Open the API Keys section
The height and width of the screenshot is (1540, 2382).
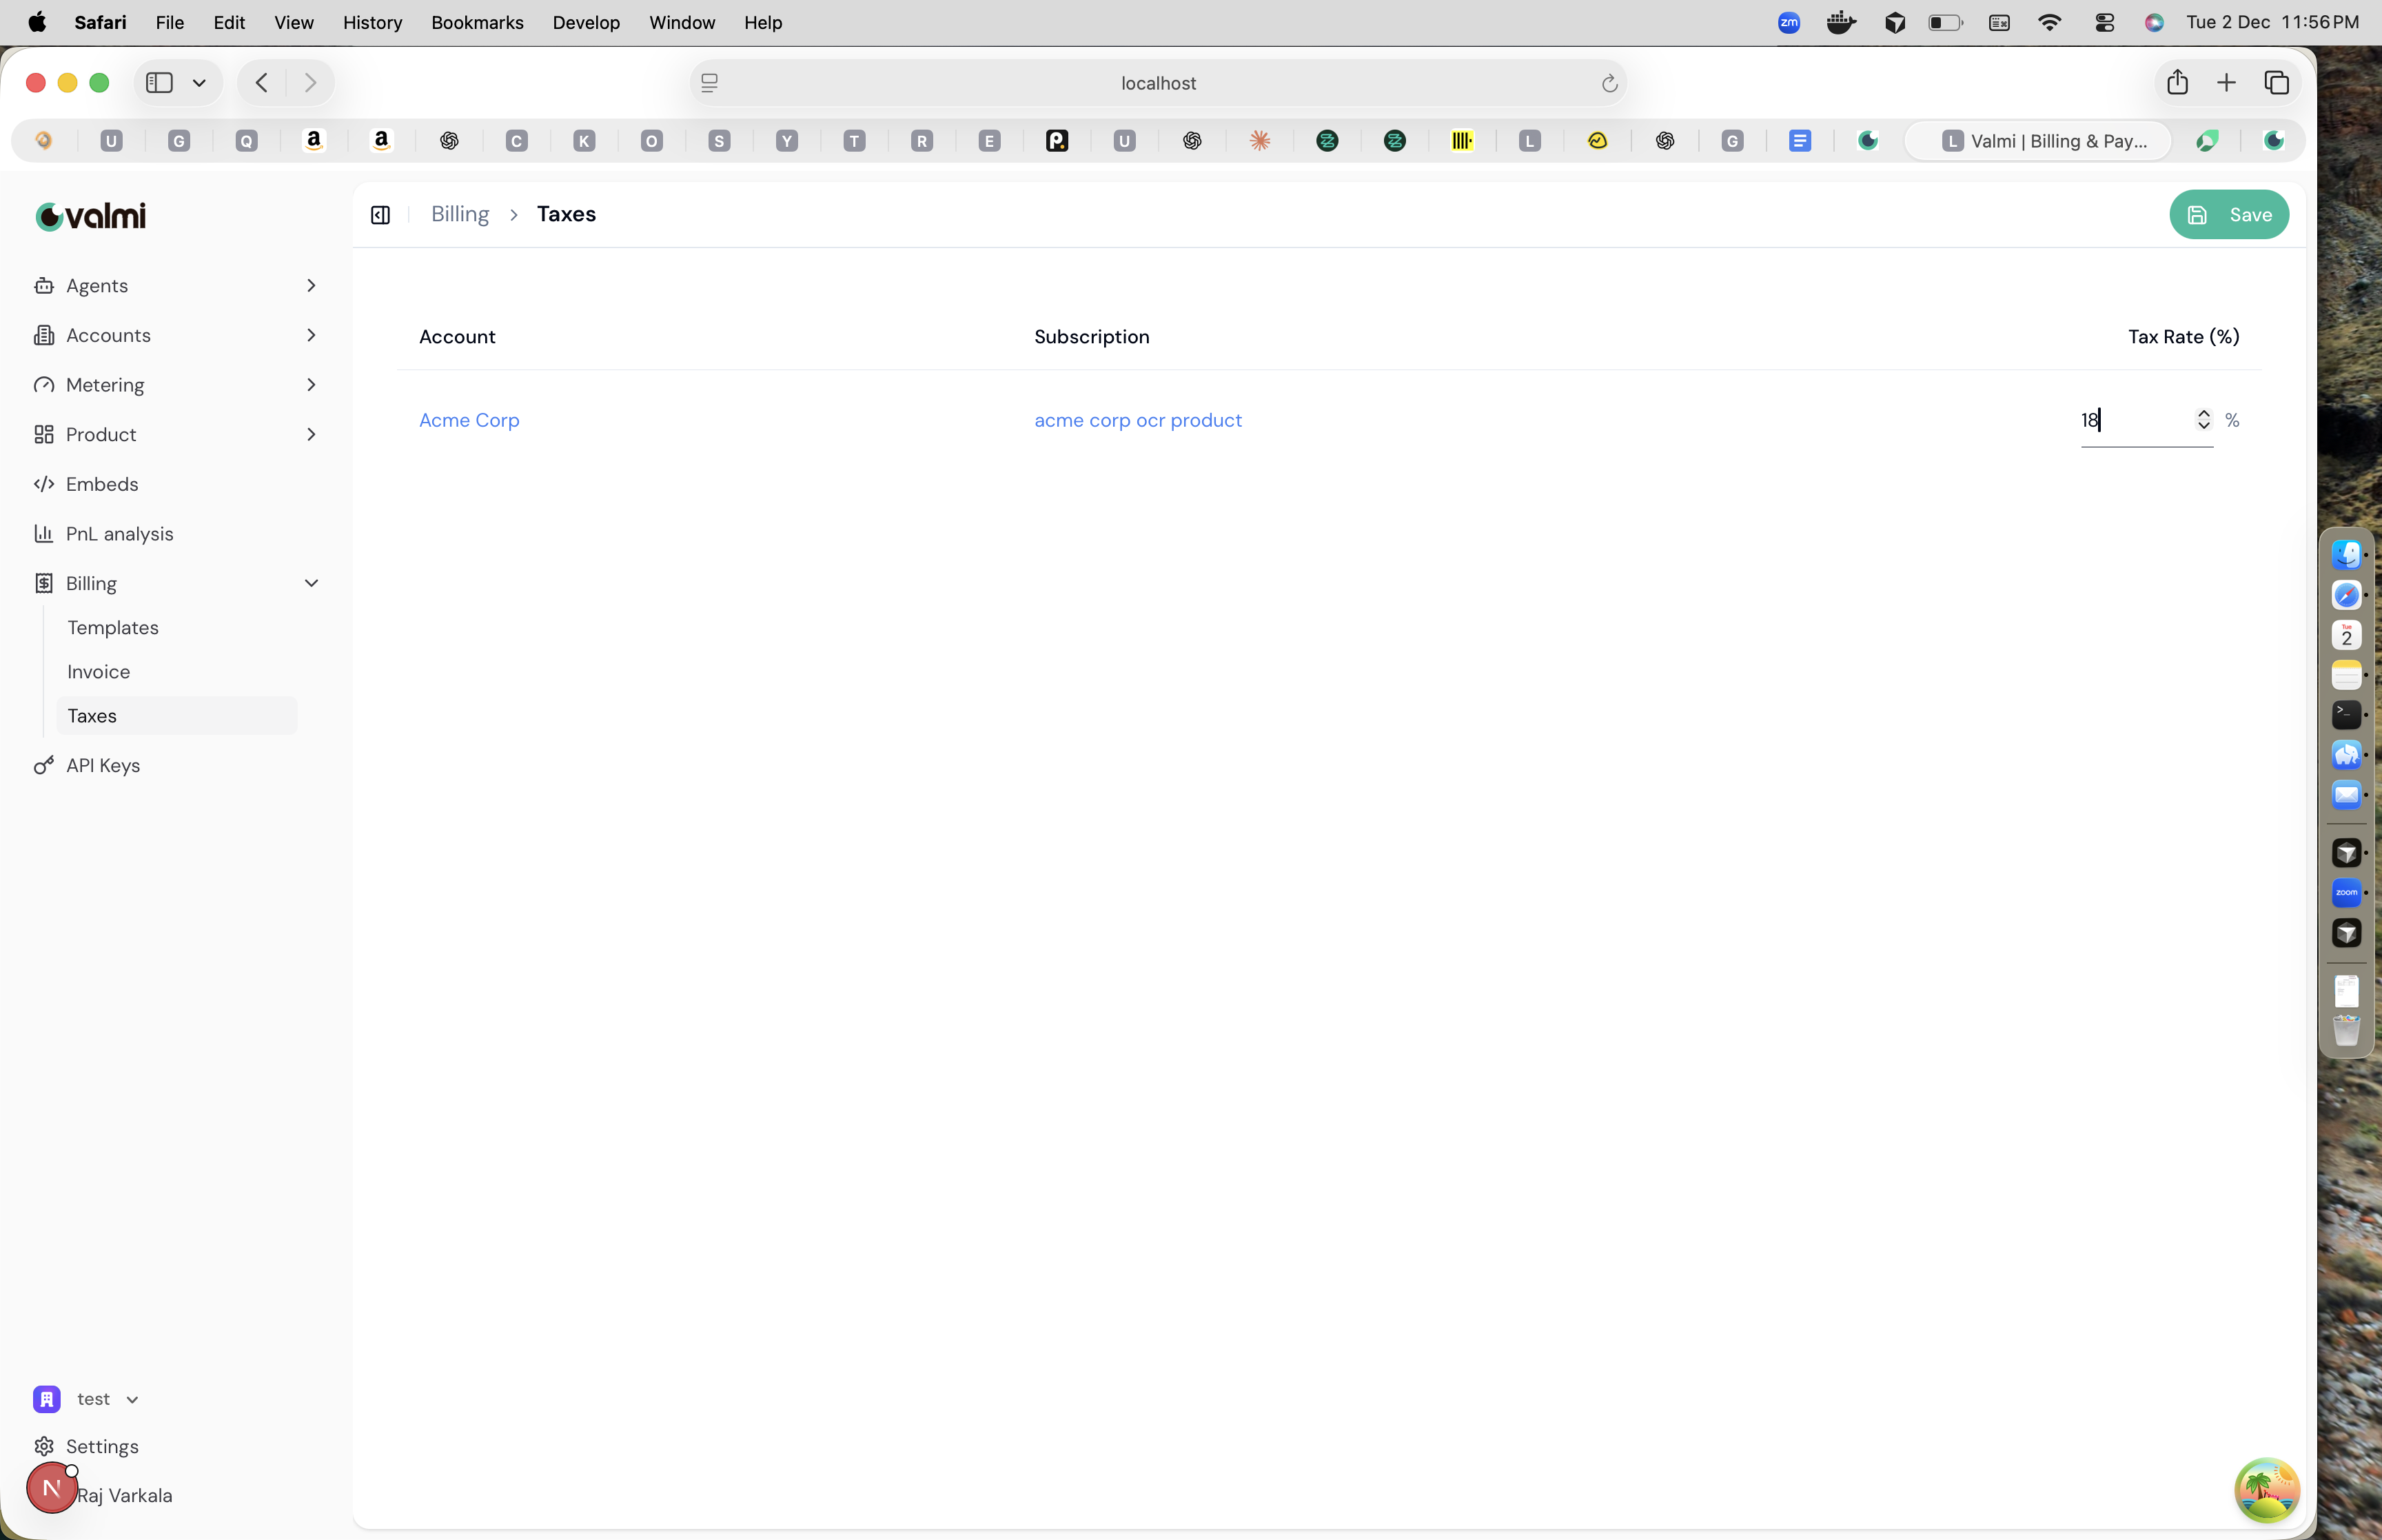[x=103, y=765]
